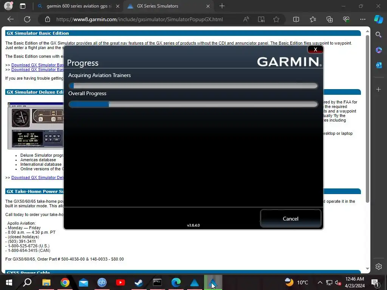The image size is (387, 290).
Task: Open the tab actions menu
Action: point(23,6)
